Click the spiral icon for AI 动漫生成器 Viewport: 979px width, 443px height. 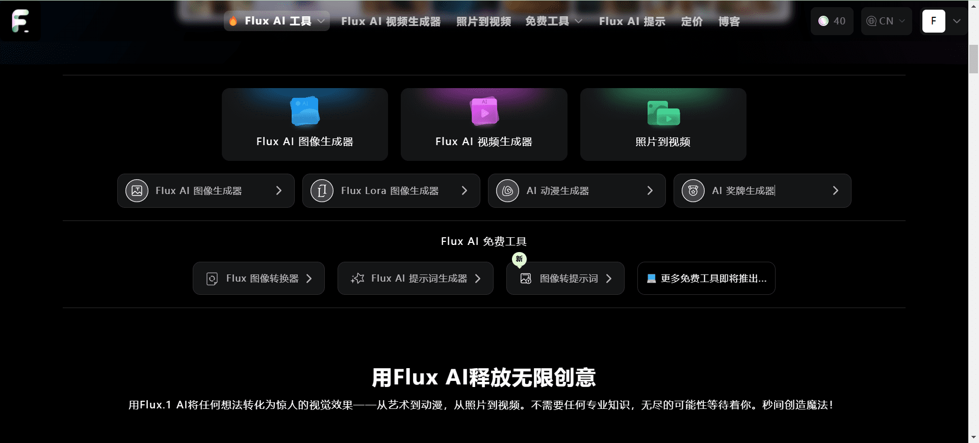(x=508, y=191)
